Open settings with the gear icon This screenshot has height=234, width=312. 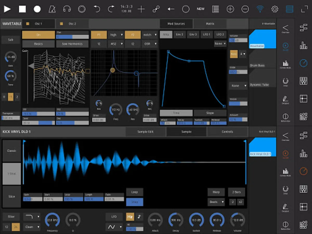click(275, 9)
